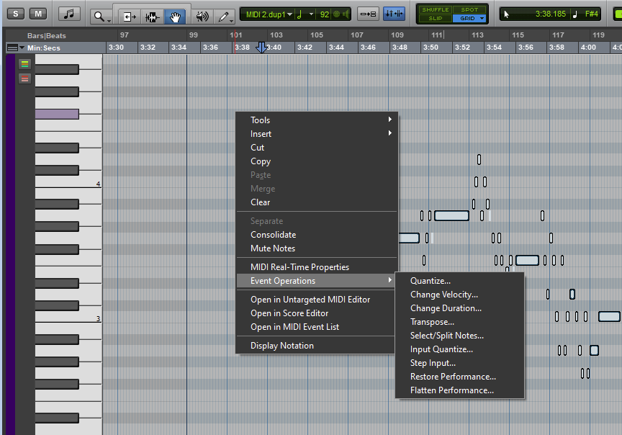Expand the Event Operations submenu
The width and height of the screenshot is (622, 435).
point(317,281)
